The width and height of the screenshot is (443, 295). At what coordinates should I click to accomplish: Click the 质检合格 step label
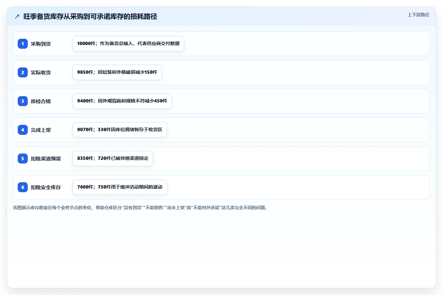(41, 101)
